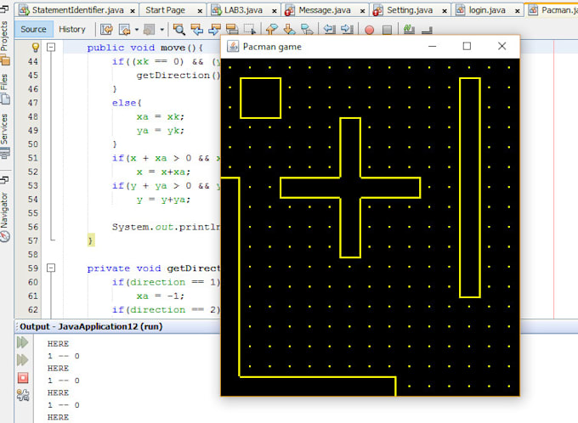Stop macro recording with square toolbar icon
578x423 pixels.
point(387,29)
